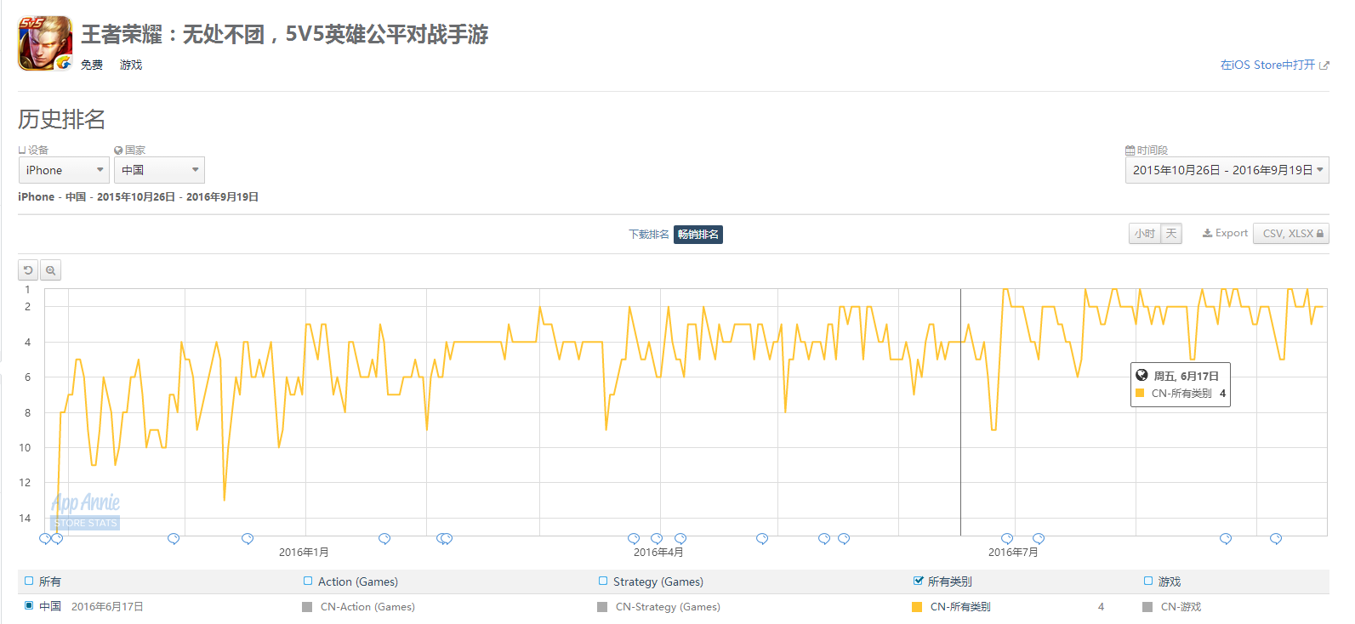Click the globe icon in the chart tooltip
Image resolution: width=1355 pixels, height=624 pixels.
[1142, 375]
